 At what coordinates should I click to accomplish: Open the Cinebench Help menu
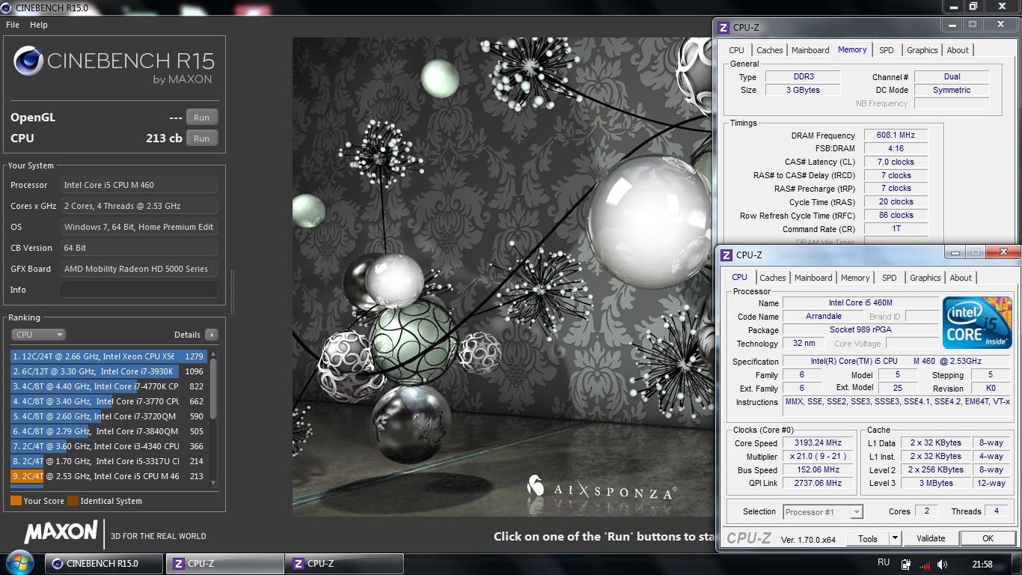pos(39,25)
